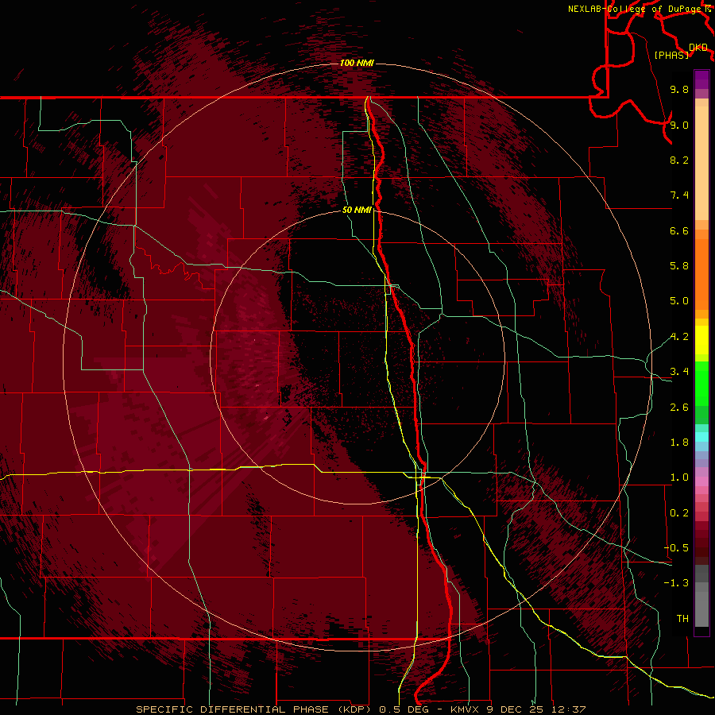This screenshot has width=715, height=715.
Task: Select the -0.5 value on the color scale
Action: coord(676,548)
